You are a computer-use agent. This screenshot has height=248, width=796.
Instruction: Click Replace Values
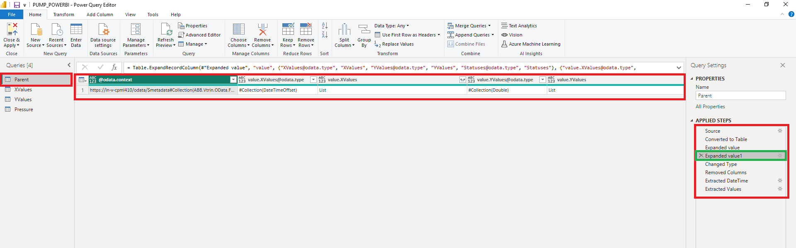pyautogui.click(x=394, y=44)
